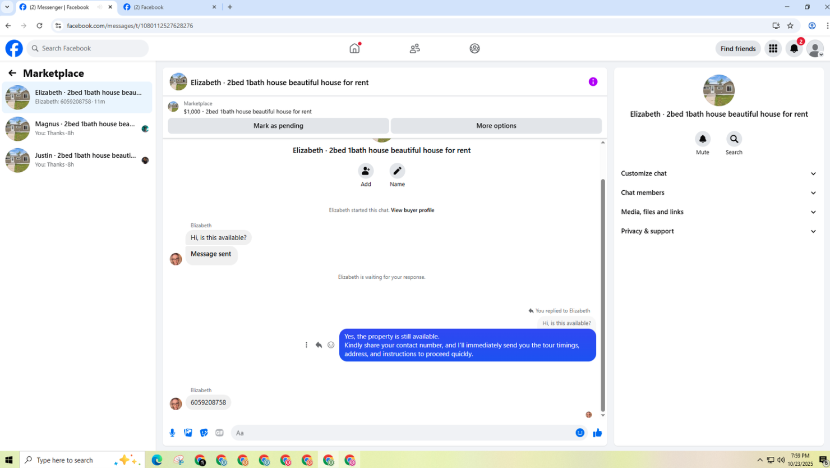This screenshot has height=468, width=830.
Task: React to the sent message smiley
Action: point(331,345)
